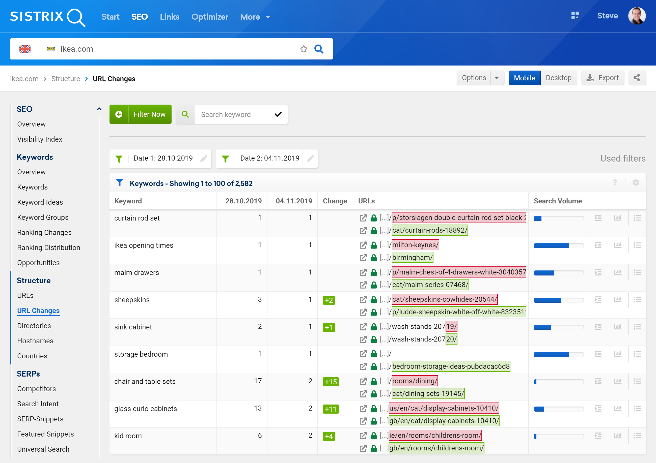Click the Structure breadcrumb link
This screenshot has height=463, width=656.
(x=66, y=79)
